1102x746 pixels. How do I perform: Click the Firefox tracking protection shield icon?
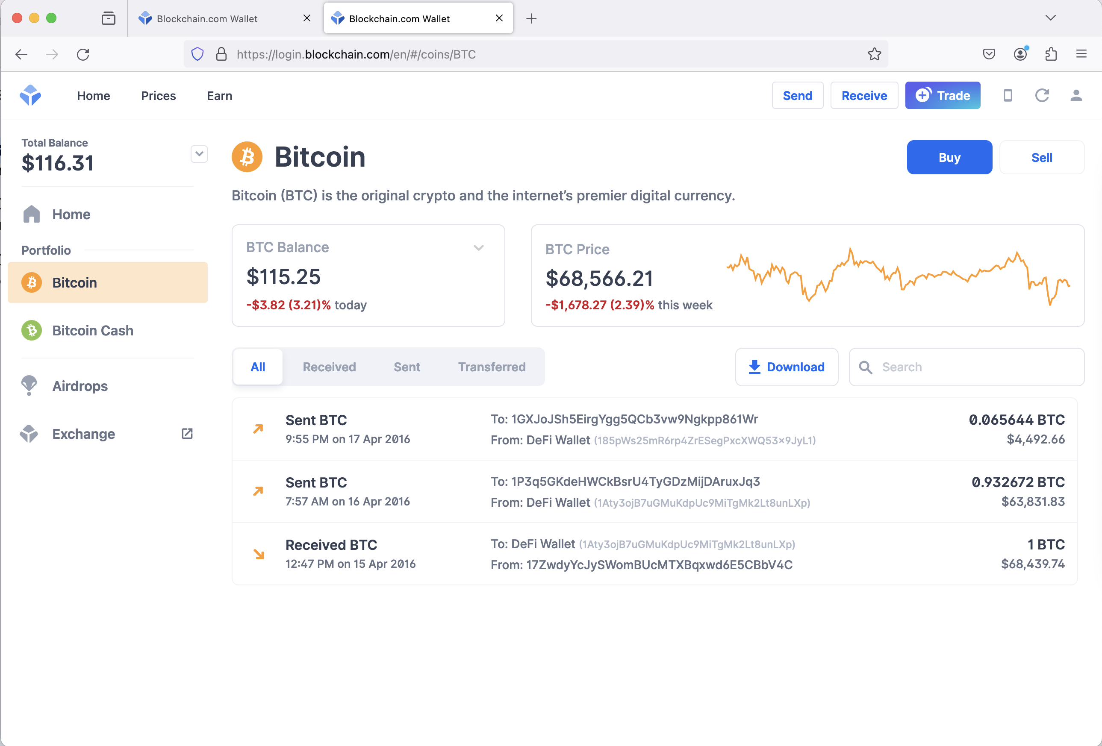pos(197,55)
